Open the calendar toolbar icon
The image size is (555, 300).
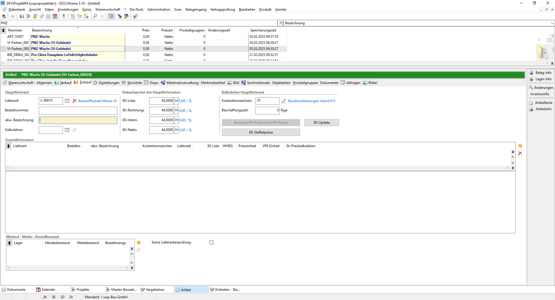pos(55,16)
